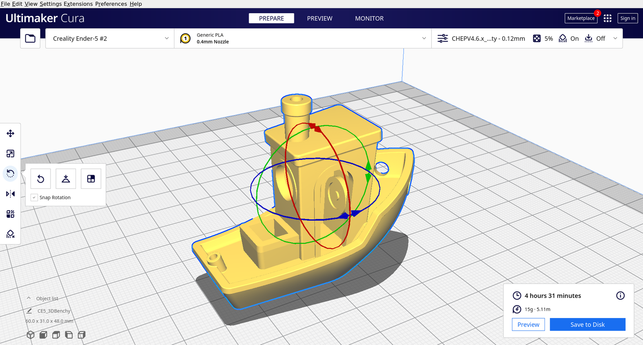
Task: Click the Preview button
Action: (528, 325)
